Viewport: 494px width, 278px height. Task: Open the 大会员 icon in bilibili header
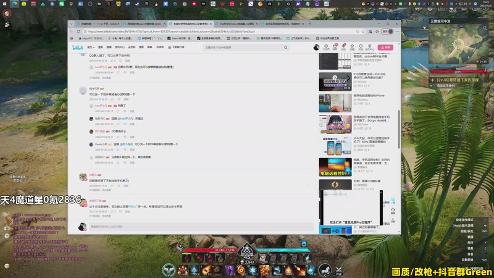pos(326,48)
